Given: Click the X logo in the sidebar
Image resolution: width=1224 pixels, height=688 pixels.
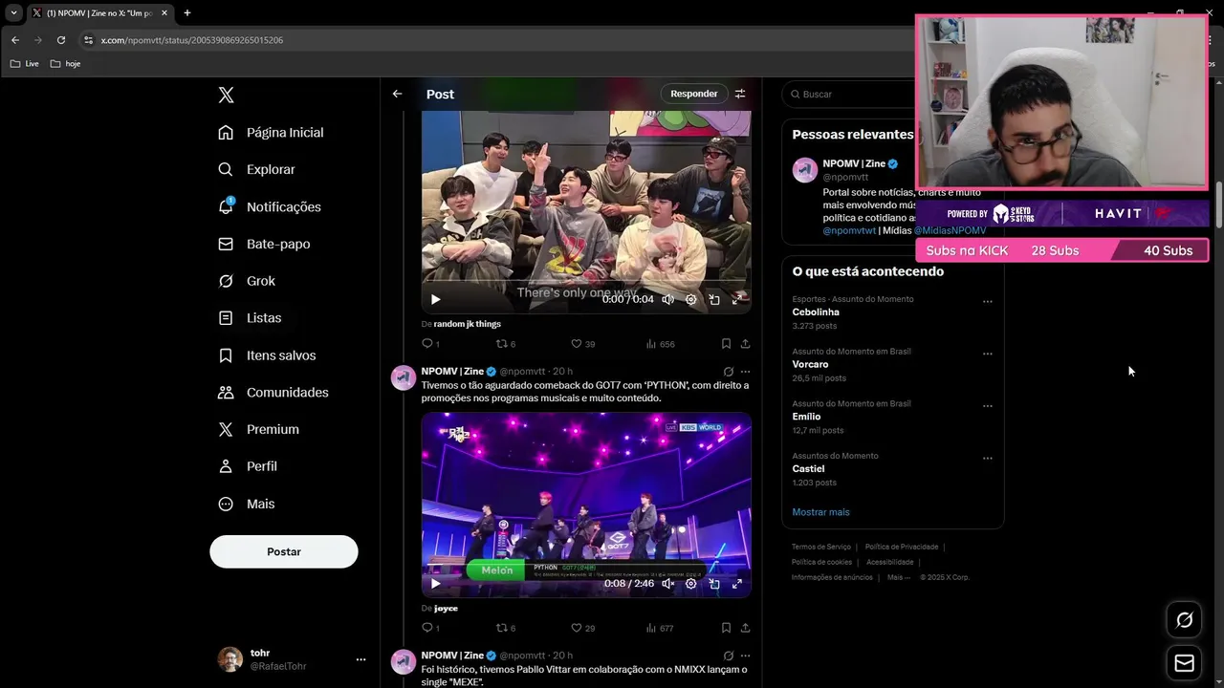Looking at the screenshot, I should [x=226, y=95].
